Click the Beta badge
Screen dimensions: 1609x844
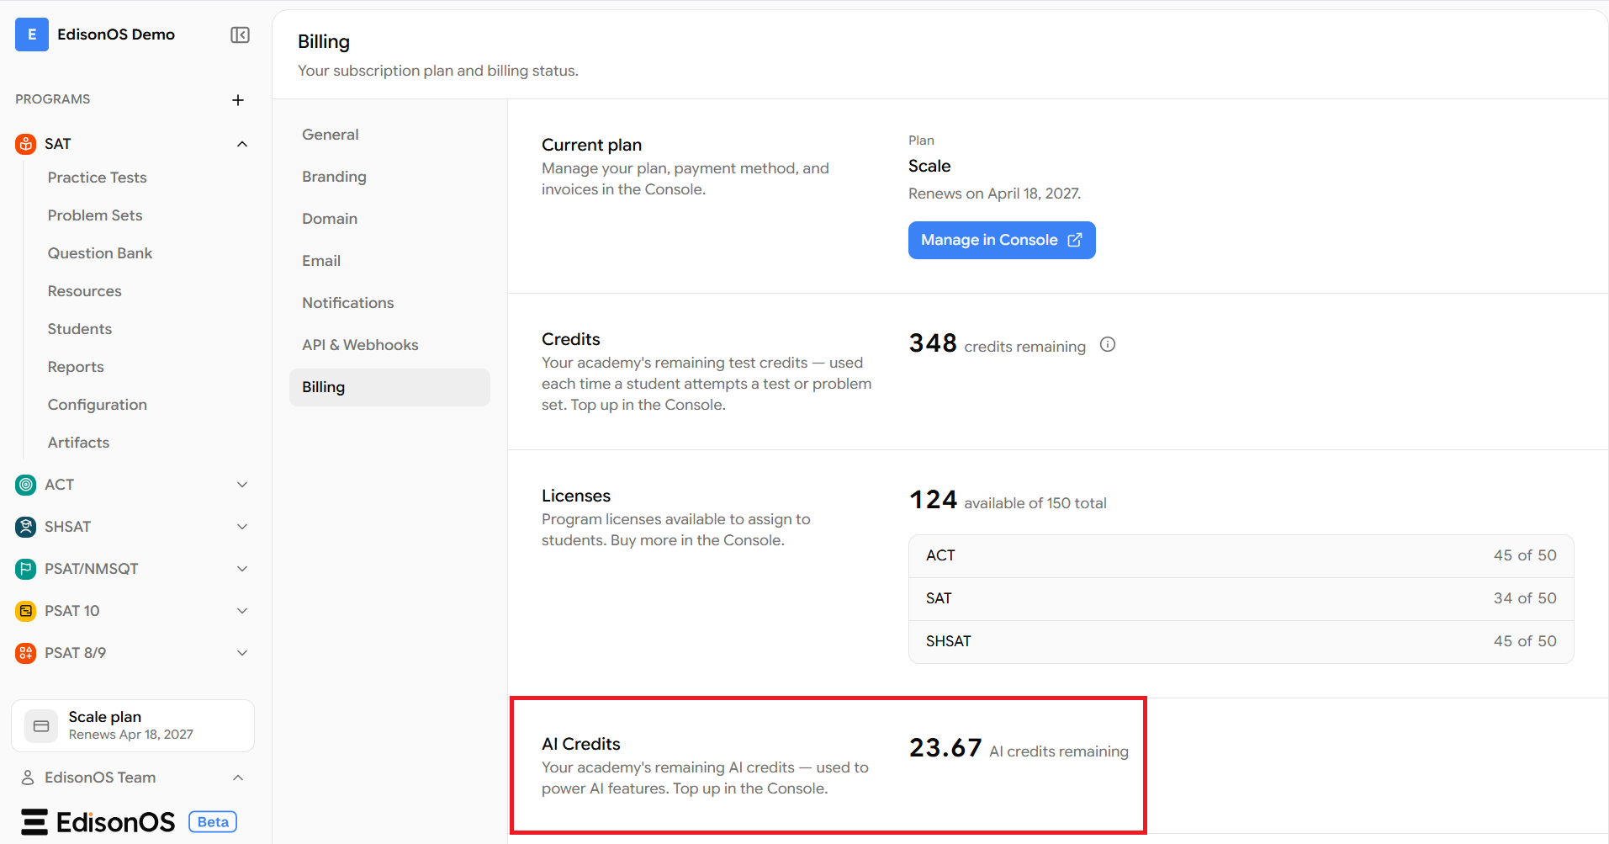click(x=213, y=822)
